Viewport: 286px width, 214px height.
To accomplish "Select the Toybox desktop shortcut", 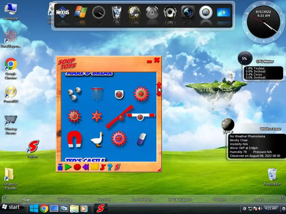I will [x=33, y=149].
